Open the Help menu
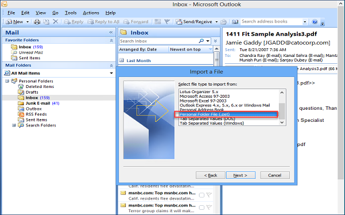Viewport: 345px width, 215px height. [x=110, y=13]
